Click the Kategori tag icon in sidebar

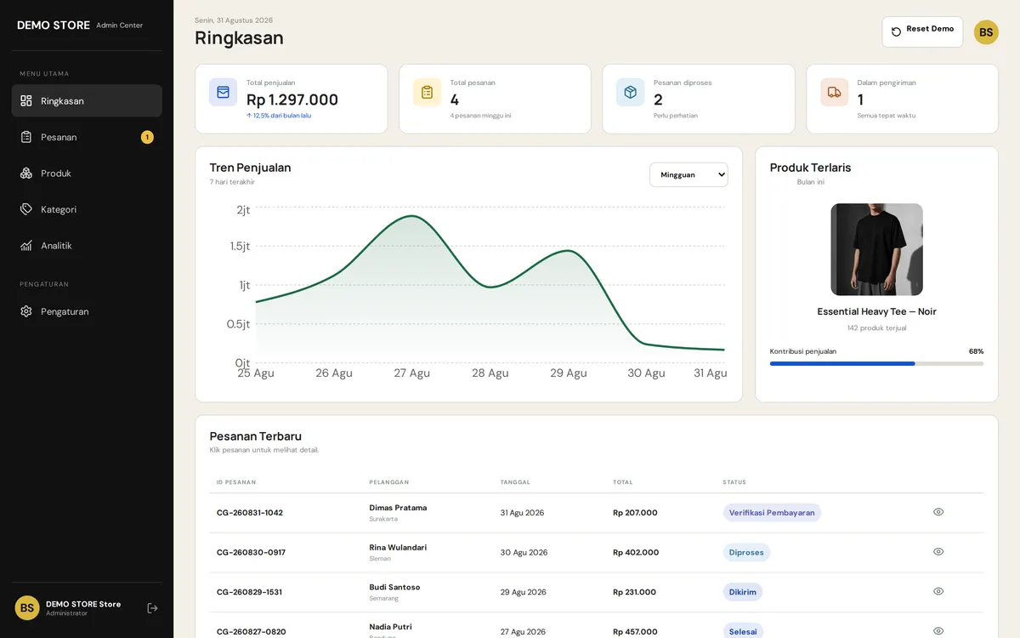tap(26, 209)
